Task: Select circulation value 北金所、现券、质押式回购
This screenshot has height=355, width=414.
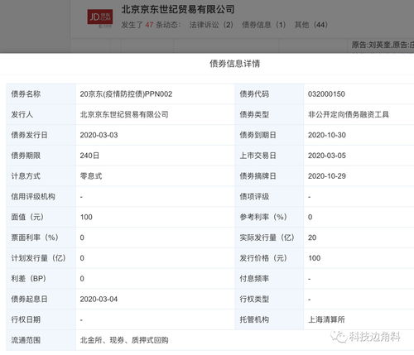Action: [x=124, y=340]
